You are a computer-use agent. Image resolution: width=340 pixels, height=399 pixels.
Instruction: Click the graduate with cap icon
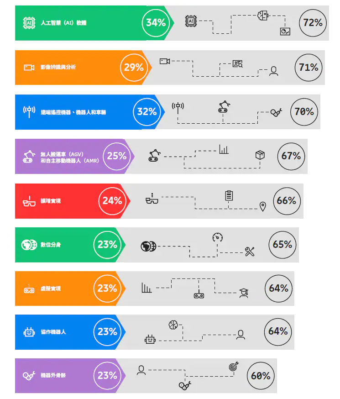click(x=244, y=294)
